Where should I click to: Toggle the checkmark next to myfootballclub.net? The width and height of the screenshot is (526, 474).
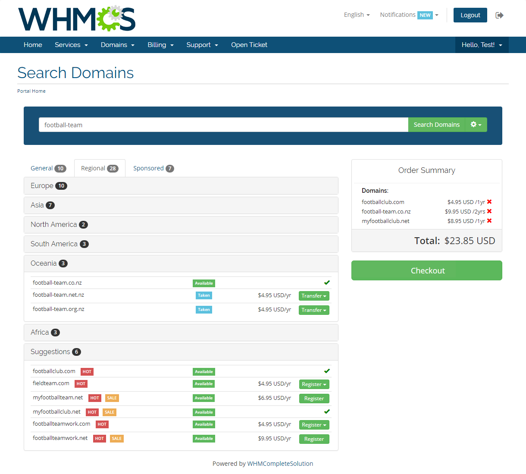point(327,411)
